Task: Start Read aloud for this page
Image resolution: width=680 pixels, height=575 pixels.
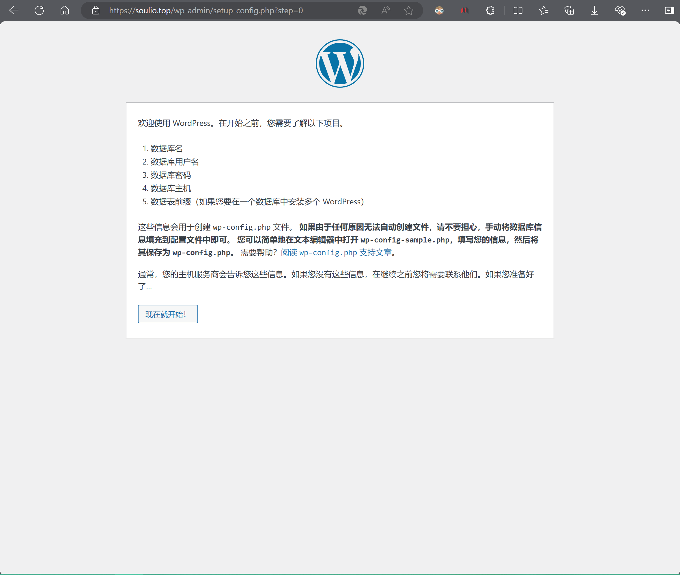Action: pyautogui.click(x=385, y=10)
